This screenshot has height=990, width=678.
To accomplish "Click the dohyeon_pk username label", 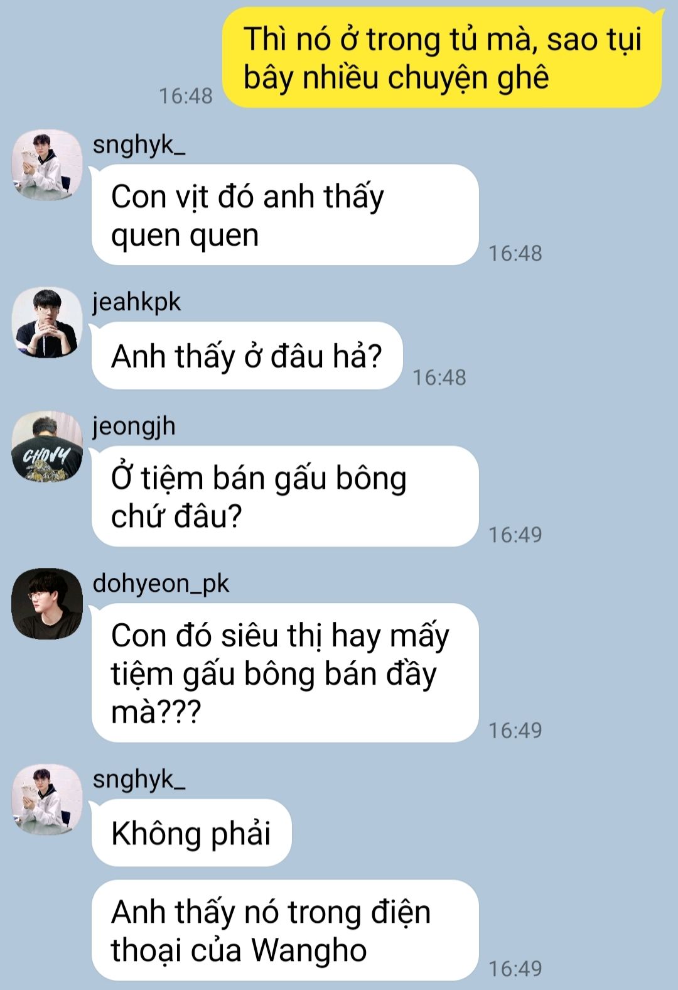I will point(161,584).
